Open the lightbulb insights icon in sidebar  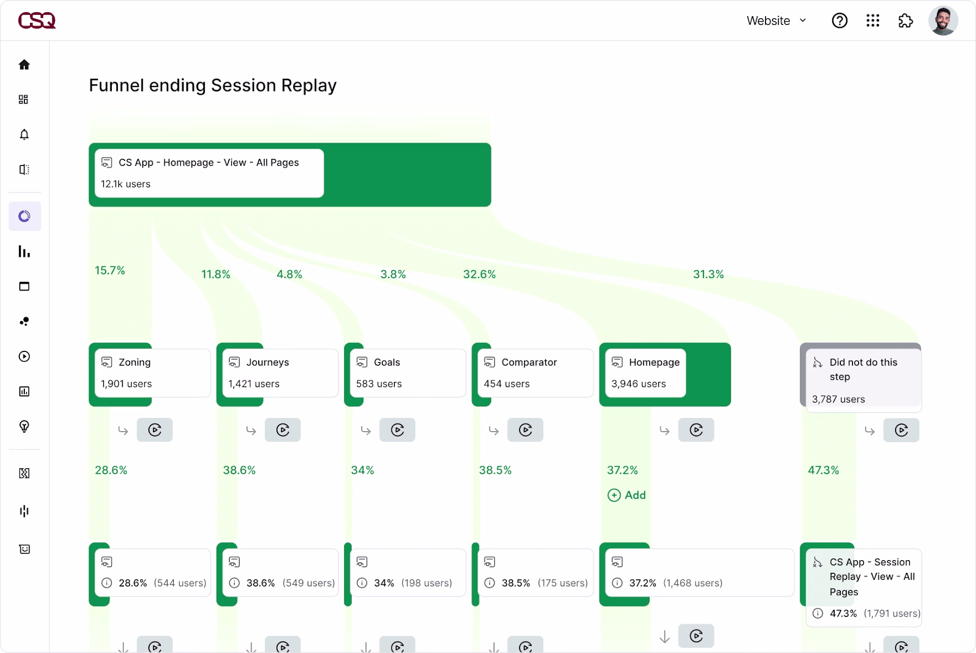[x=24, y=427]
